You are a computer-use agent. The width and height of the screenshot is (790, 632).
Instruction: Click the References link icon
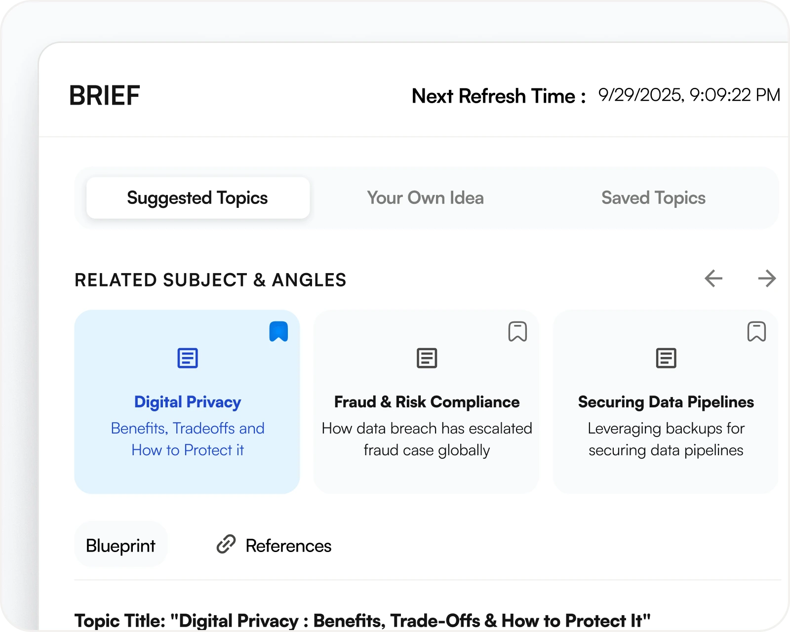226,544
